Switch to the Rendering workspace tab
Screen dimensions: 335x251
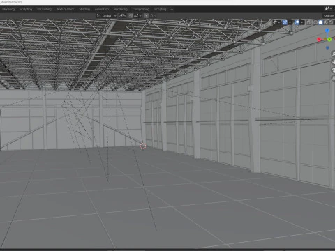tap(121, 9)
